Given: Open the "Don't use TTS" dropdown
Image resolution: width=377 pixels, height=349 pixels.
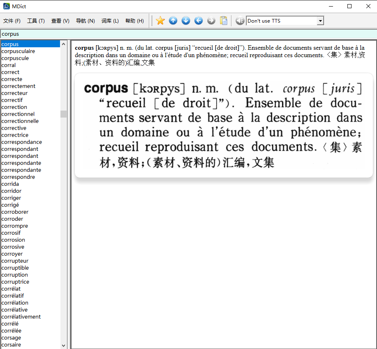Looking at the screenshot, I should pyautogui.click(x=320, y=21).
